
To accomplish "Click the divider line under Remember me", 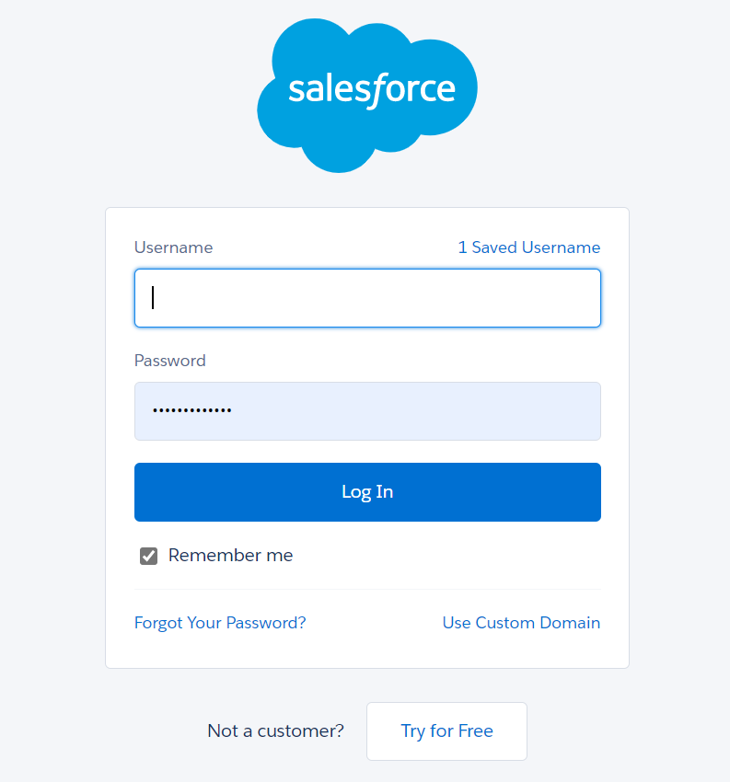I will (367, 589).
